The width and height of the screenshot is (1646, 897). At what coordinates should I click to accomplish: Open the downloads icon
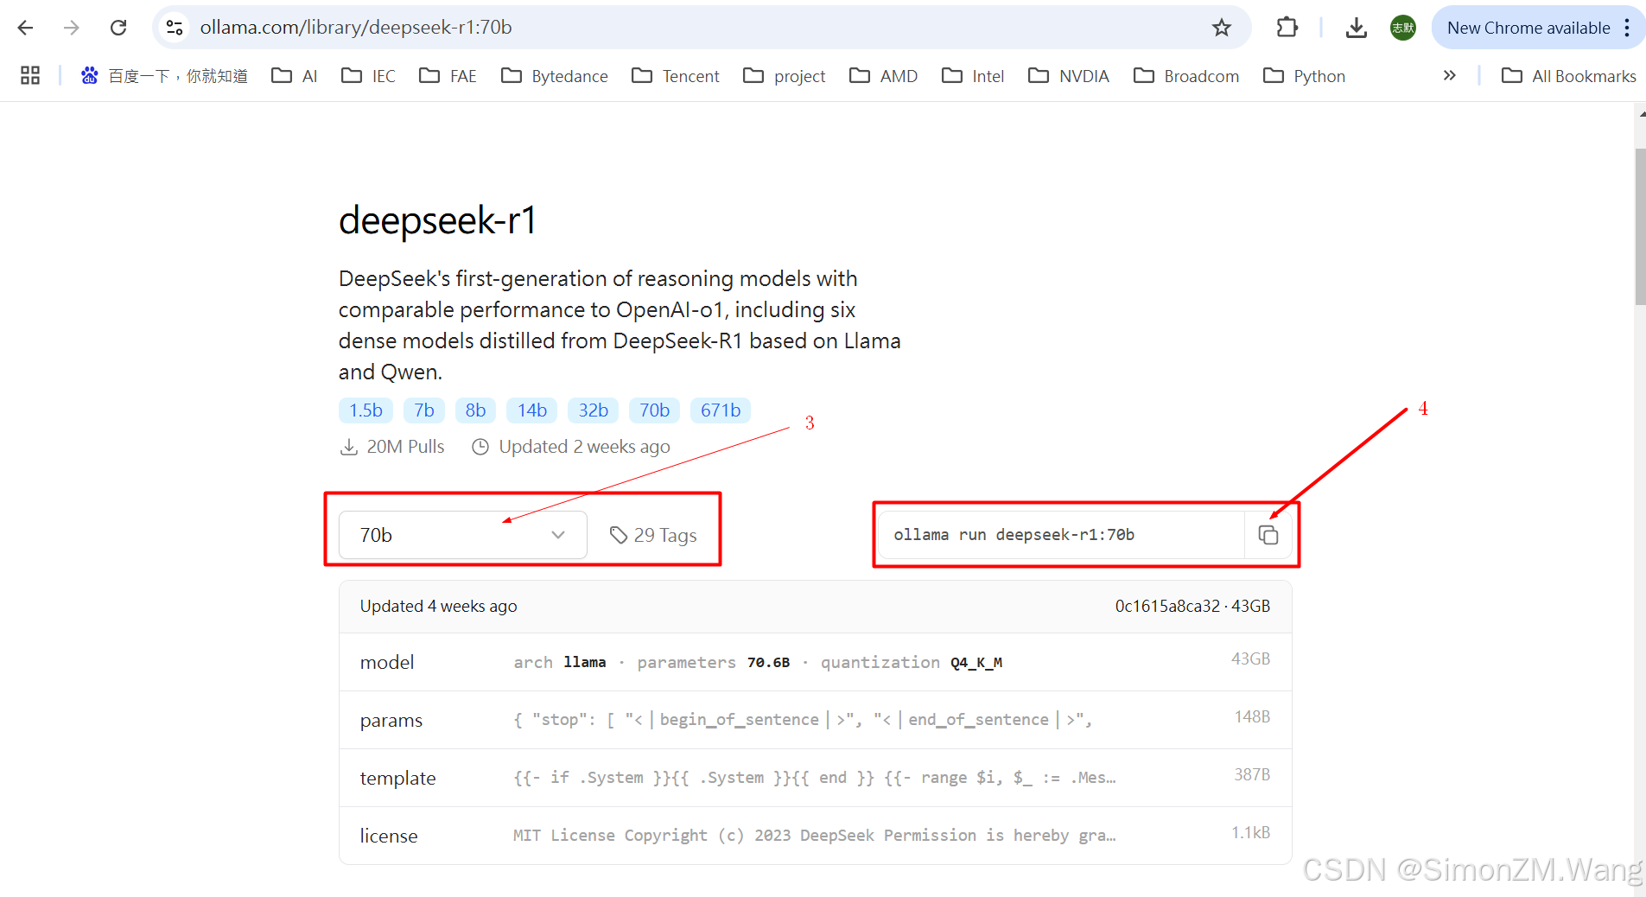(1357, 28)
